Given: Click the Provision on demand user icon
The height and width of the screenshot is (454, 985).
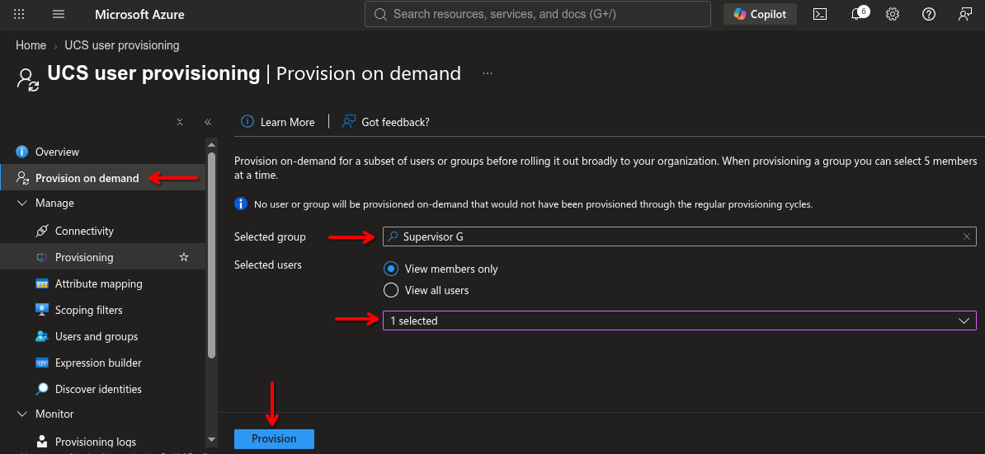Looking at the screenshot, I should (x=22, y=178).
